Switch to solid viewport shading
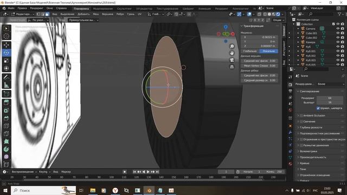Screen dimensions: 347x195 (x=269, y=14)
